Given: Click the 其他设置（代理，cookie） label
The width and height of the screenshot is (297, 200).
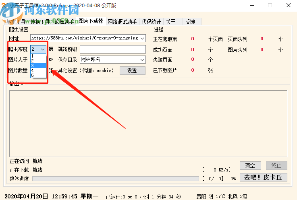Looking at the screenshot, I should [x=86, y=70].
